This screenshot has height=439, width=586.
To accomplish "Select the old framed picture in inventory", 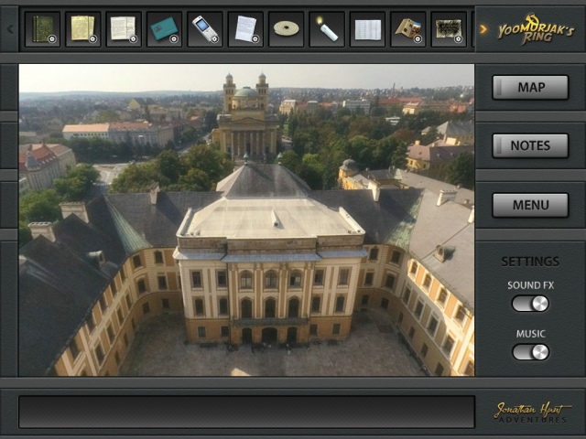I will [x=449, y=28].
